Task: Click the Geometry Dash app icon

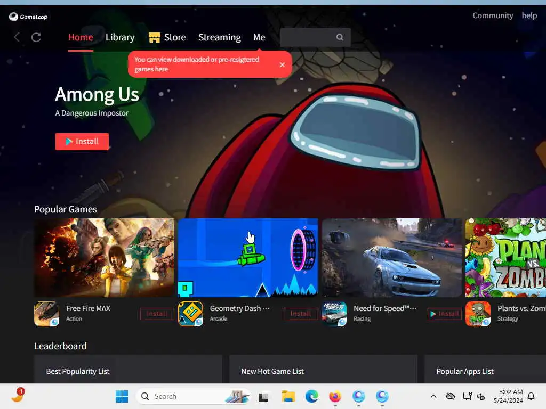Action: (x=190, y=314)
